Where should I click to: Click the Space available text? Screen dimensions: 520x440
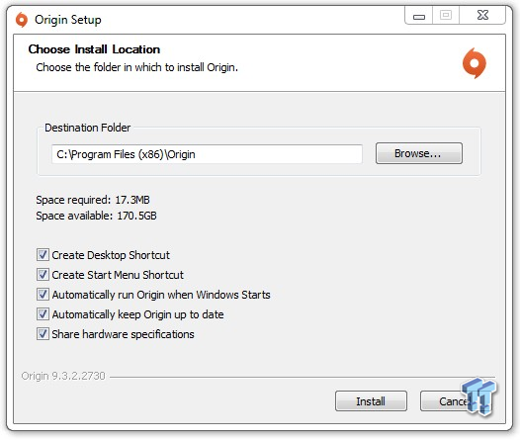coord(96,216)
